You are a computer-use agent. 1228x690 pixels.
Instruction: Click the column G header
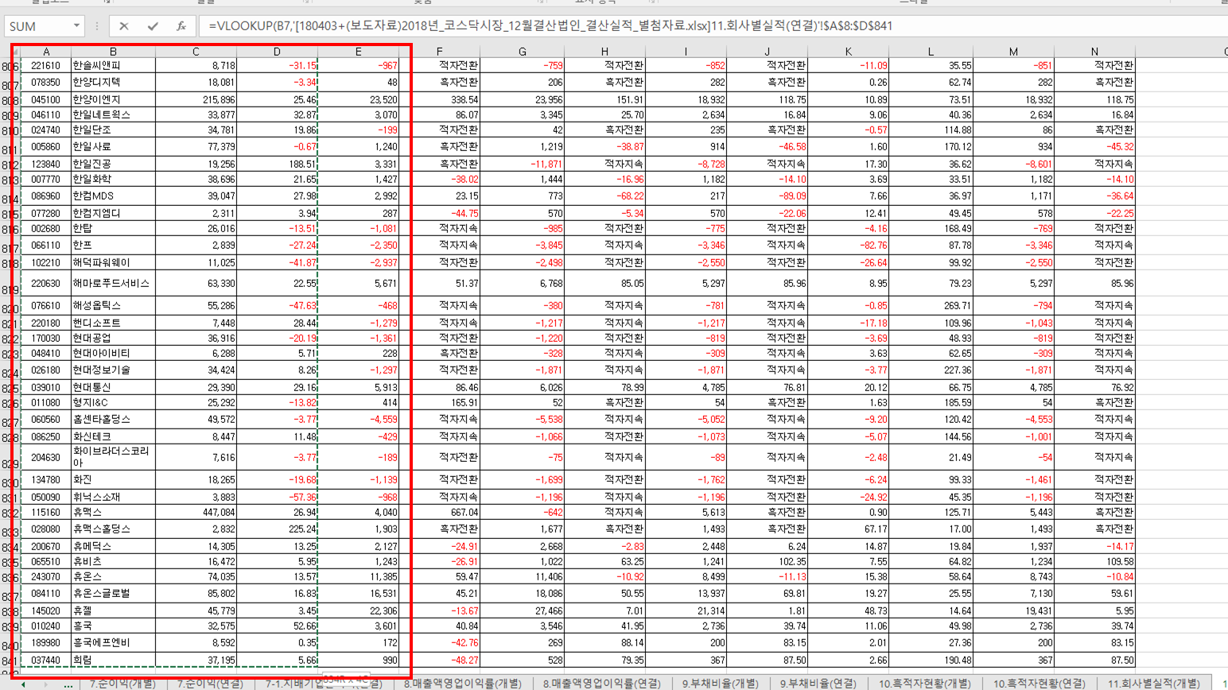point(522,52)
